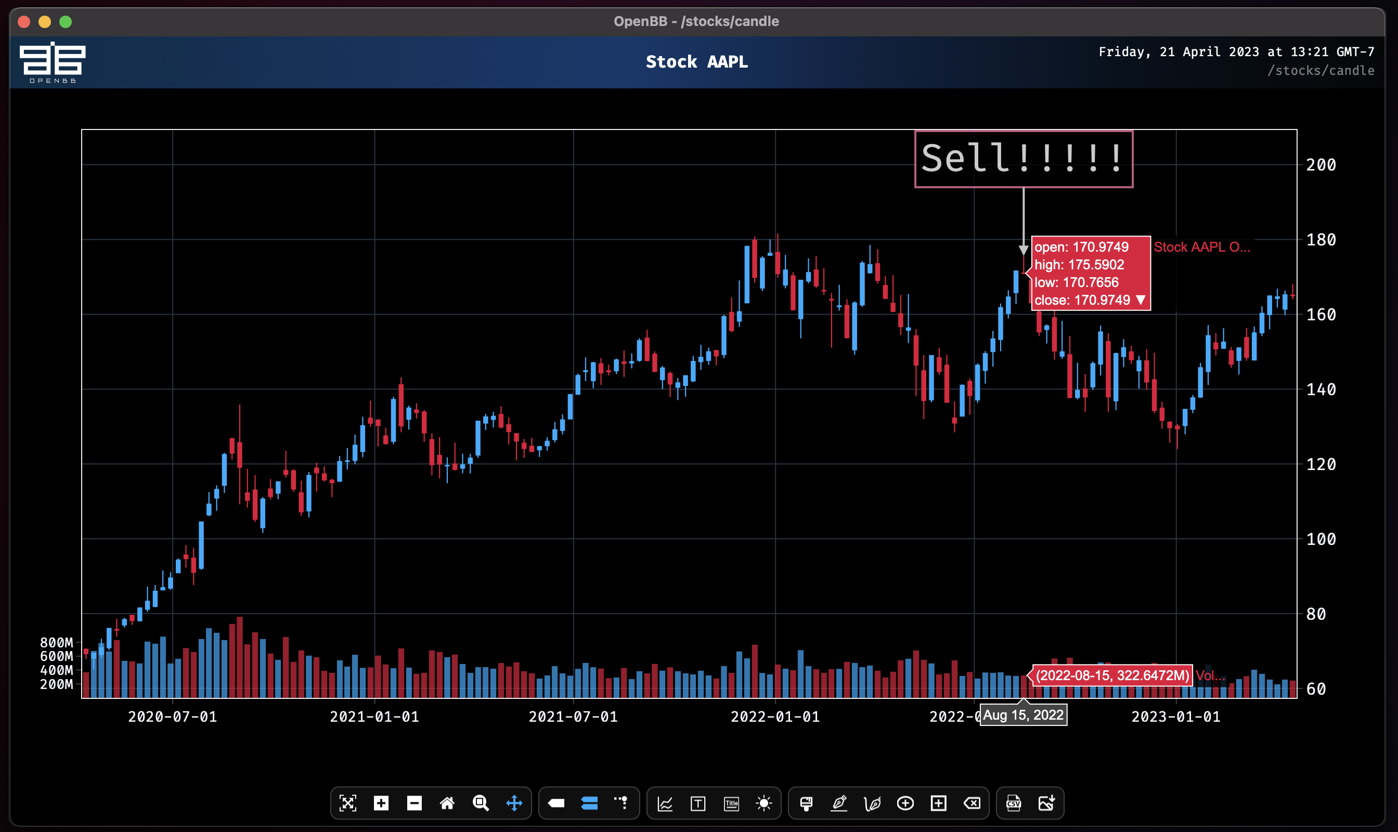Image resolution: width=1398 pixels, height=832 pixels.
Task: Click the 2020-07-01 axis label
Action: [172, 717]
